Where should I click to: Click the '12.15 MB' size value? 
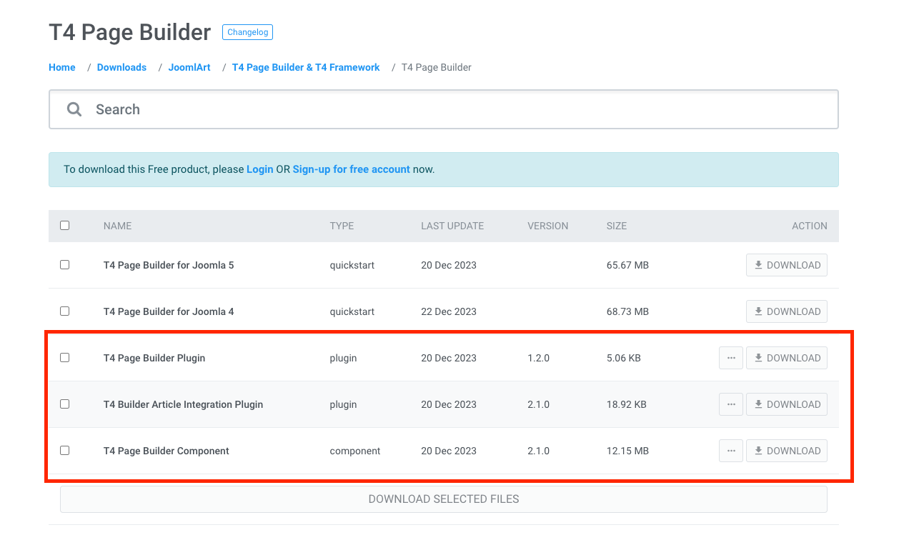click(x=627, y=451)
